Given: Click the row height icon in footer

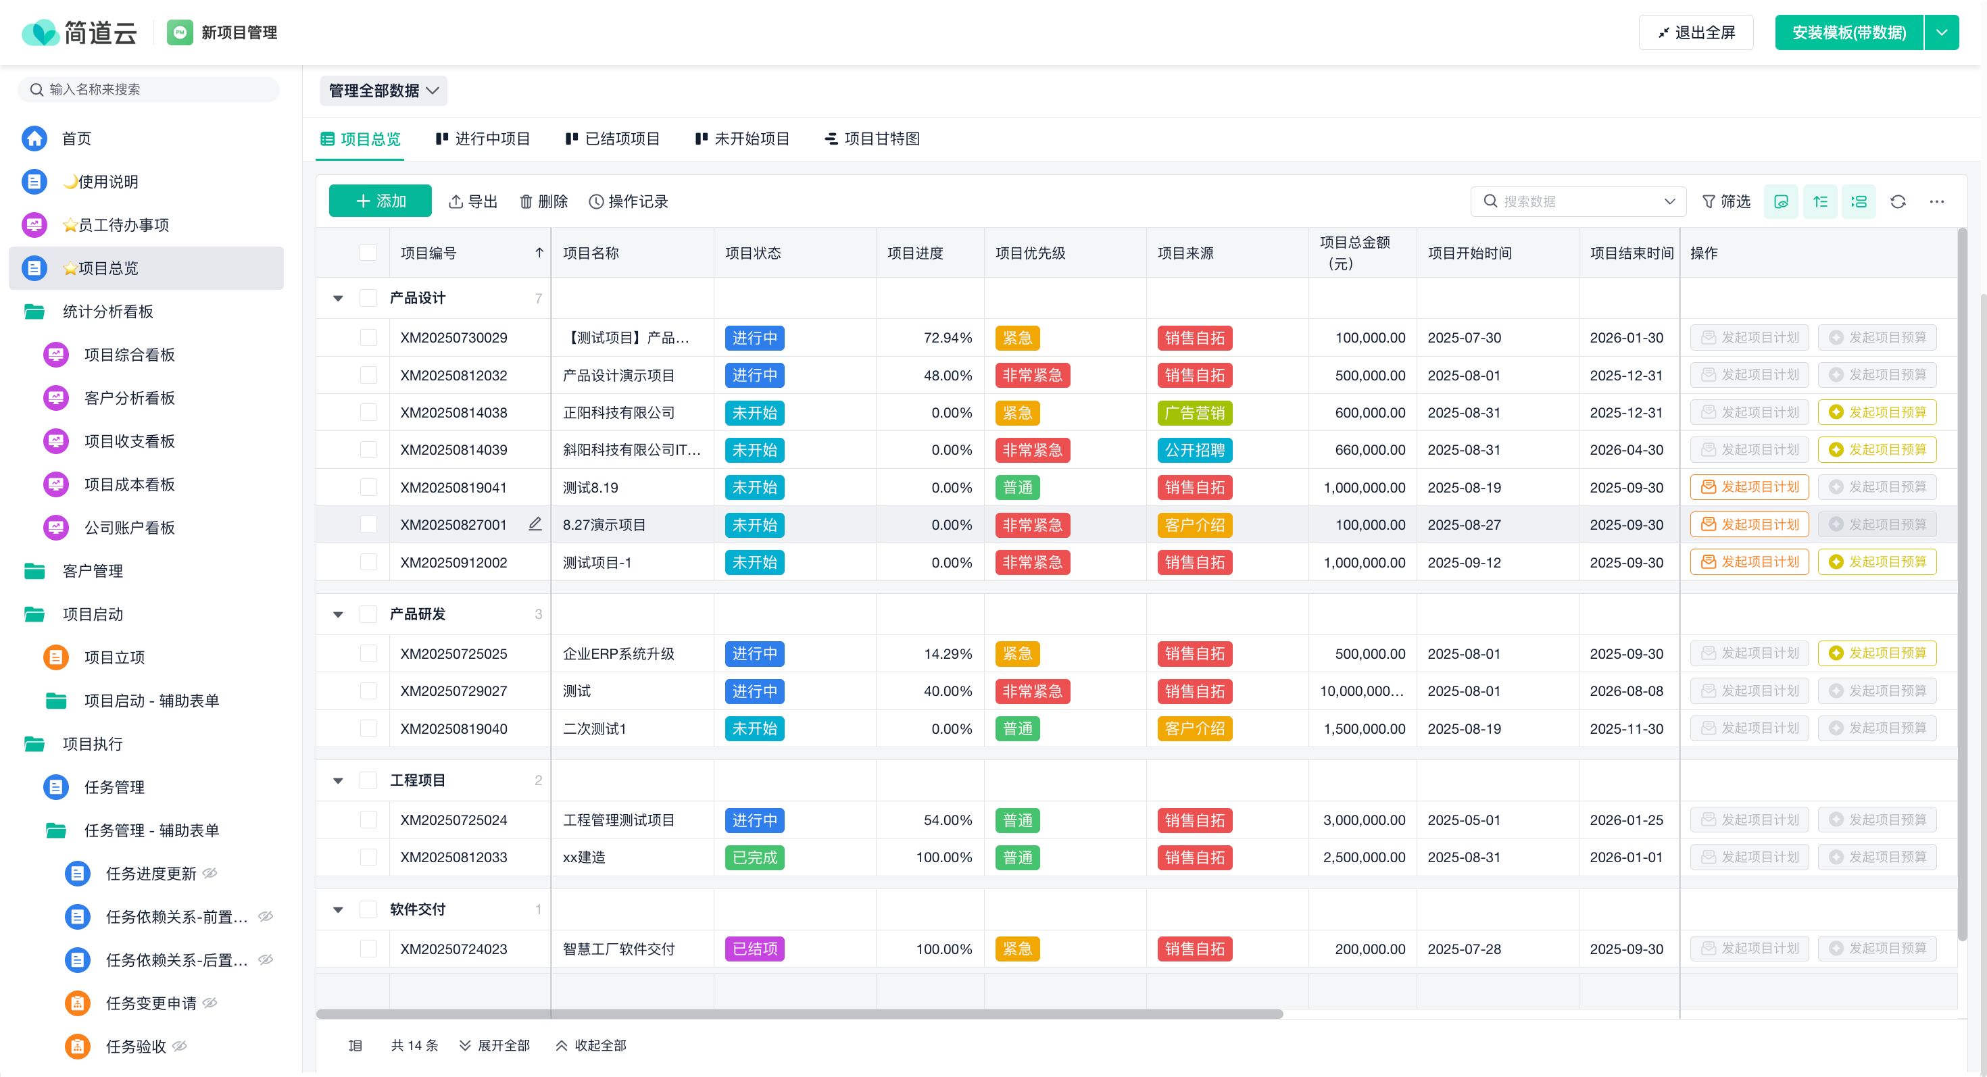Looking at the screenshot, I should (x=355, y=1045).
